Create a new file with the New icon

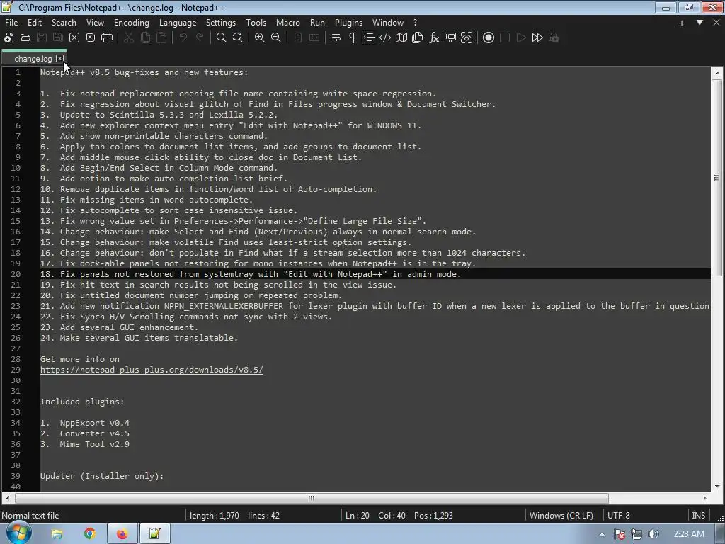tap(8, 38)
